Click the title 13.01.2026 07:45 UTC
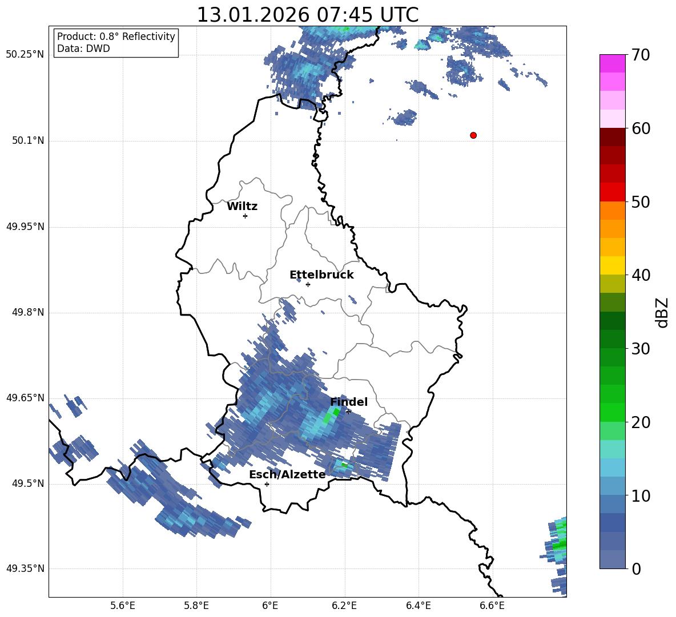This screenshot has width=676, height=617. point(307,15)
